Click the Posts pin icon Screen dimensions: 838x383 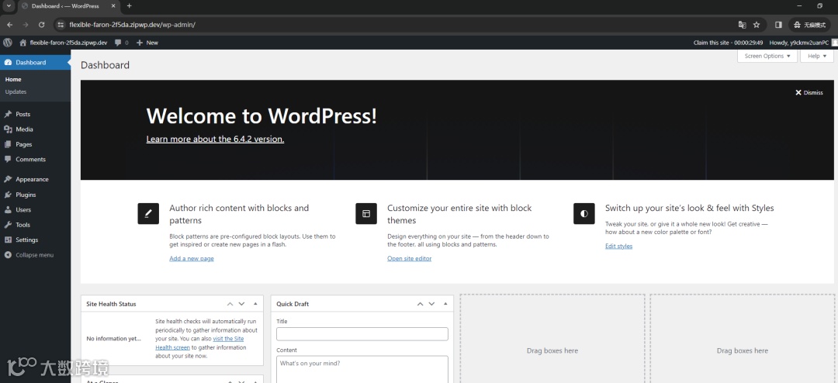(x=8, y=114)
